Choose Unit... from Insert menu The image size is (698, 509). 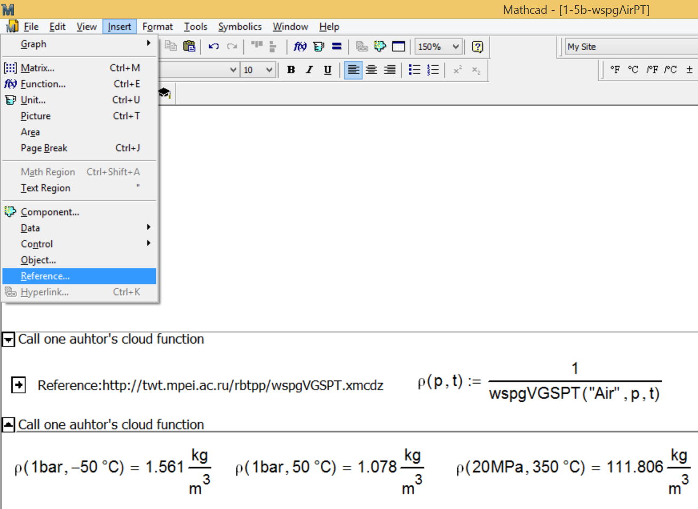point(79,100)
